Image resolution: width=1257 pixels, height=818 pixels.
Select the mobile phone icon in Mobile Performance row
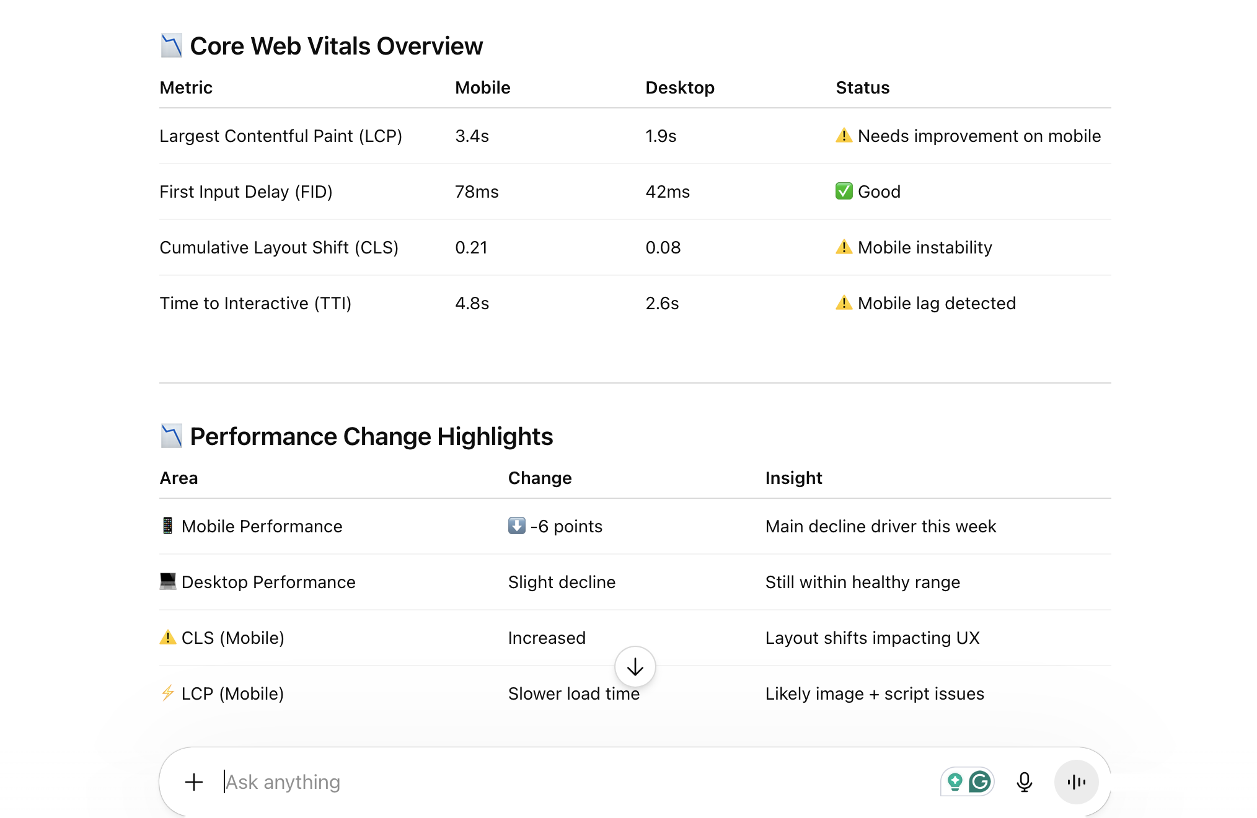click(166, 526)
